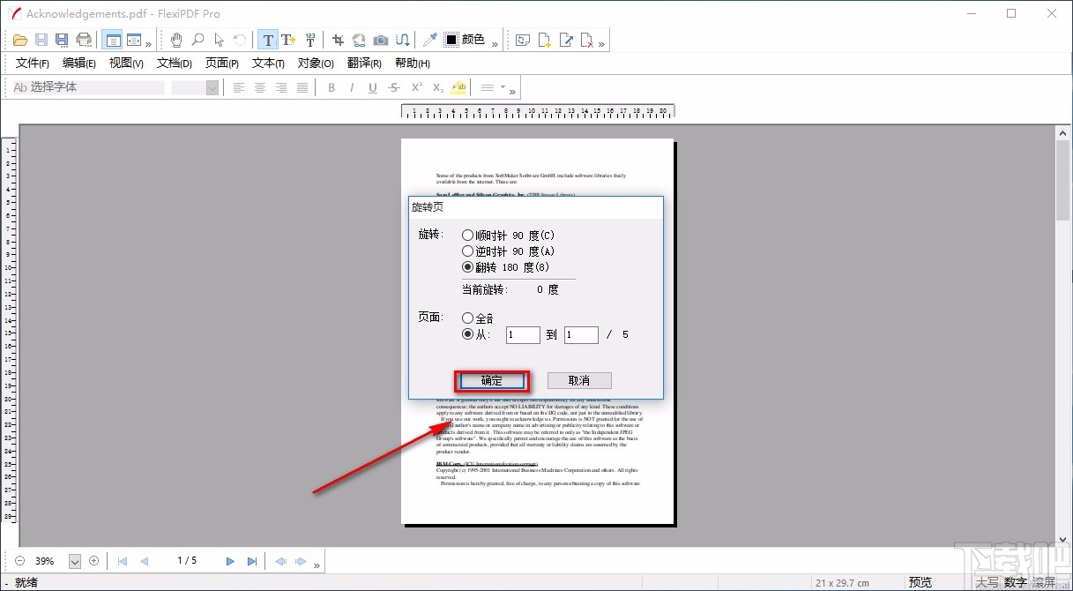Click the zoom out minus icon
This screenshot has height=591, width=1073.
(x=19, y=561)
